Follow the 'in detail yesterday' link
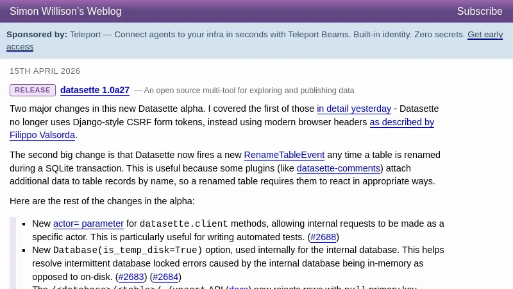Screen dimensions: 513x289 [353, 109]
